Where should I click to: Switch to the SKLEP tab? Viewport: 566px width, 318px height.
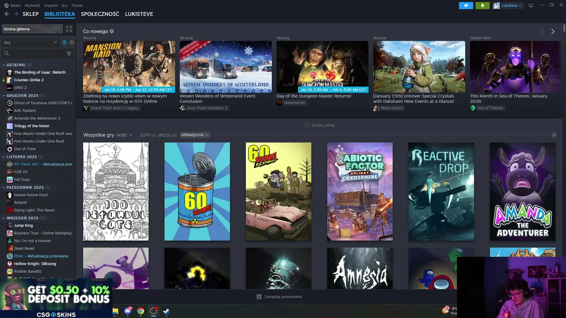coord(31,14)
